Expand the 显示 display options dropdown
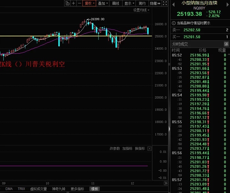This screenshot has width=230, height=193. pos(129,3)
